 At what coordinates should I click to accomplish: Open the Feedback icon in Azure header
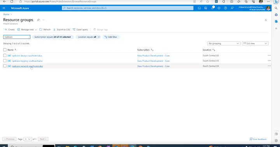click(x=232, y=8)
